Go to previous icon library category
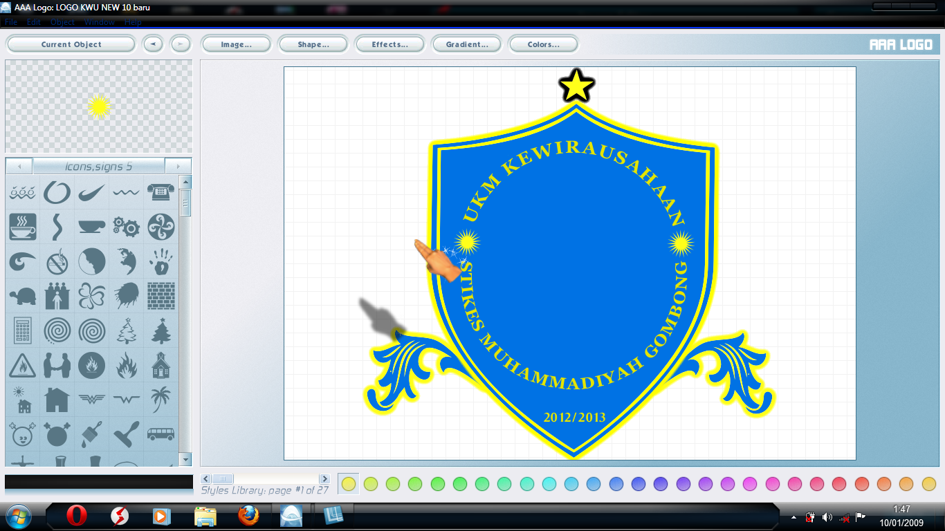Screen dimensions: 945x531 click(19, 167)
